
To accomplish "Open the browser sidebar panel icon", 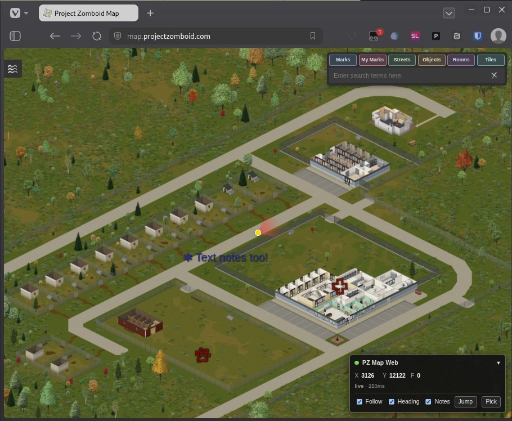I will point(15,36).
